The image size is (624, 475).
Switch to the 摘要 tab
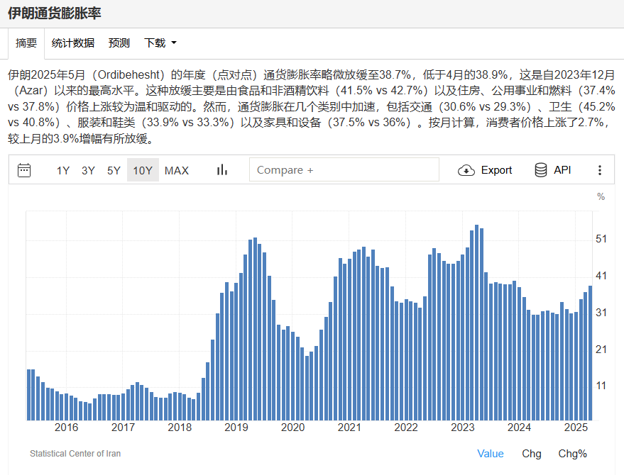pyautogui.click(x=26, y=43)
